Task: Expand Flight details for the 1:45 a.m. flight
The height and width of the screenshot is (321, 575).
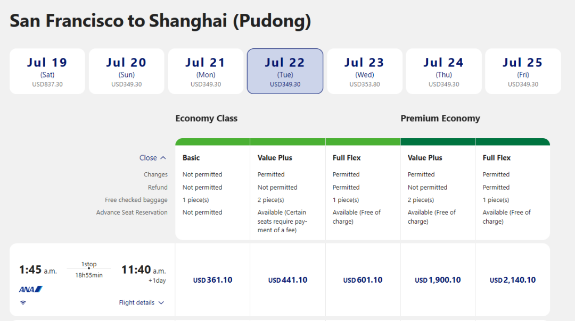Action: tap(141, 302)
